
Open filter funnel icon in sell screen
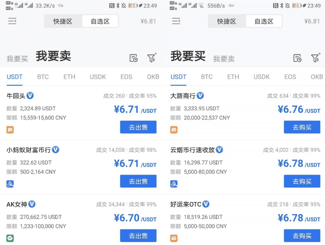[x=152, y=58]
